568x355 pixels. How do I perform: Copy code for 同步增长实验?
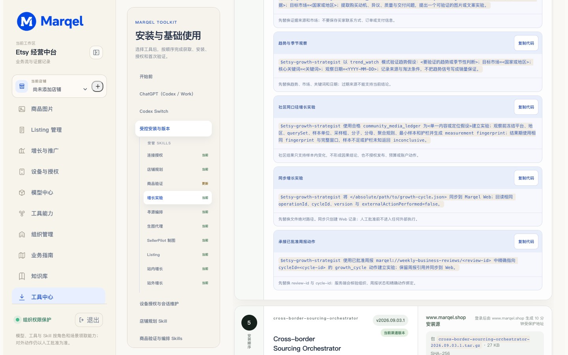pyautogui.click(x=526, y=178)
